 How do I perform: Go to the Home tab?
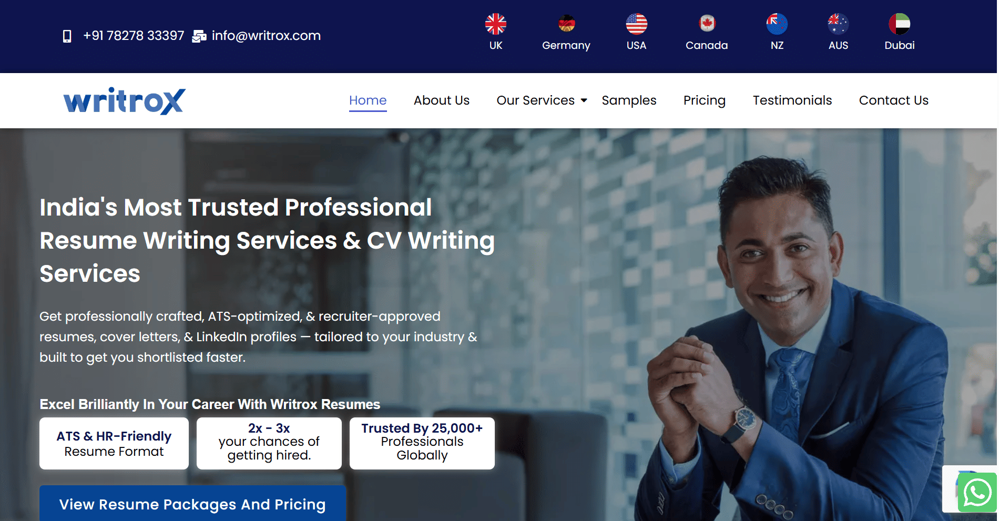(368, 100)
